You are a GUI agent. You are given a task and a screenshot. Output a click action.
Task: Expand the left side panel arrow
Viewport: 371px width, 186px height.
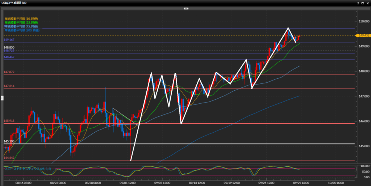(x=1, y=98)
